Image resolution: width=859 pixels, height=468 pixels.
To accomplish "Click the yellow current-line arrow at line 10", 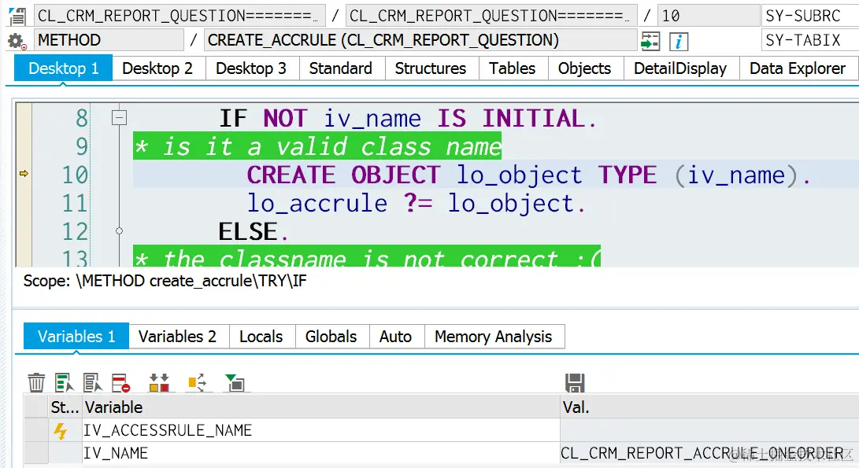I will point(24,174).
